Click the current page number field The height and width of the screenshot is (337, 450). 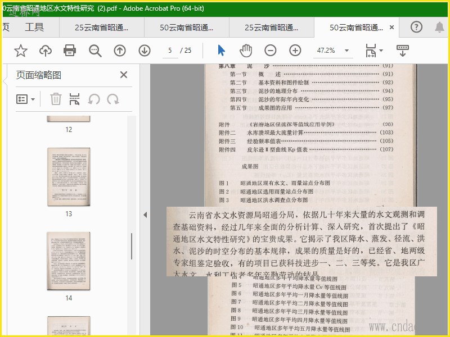click(170, 51)
